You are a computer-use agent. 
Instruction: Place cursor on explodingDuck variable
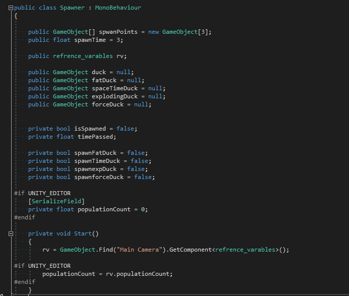(118, 96)
